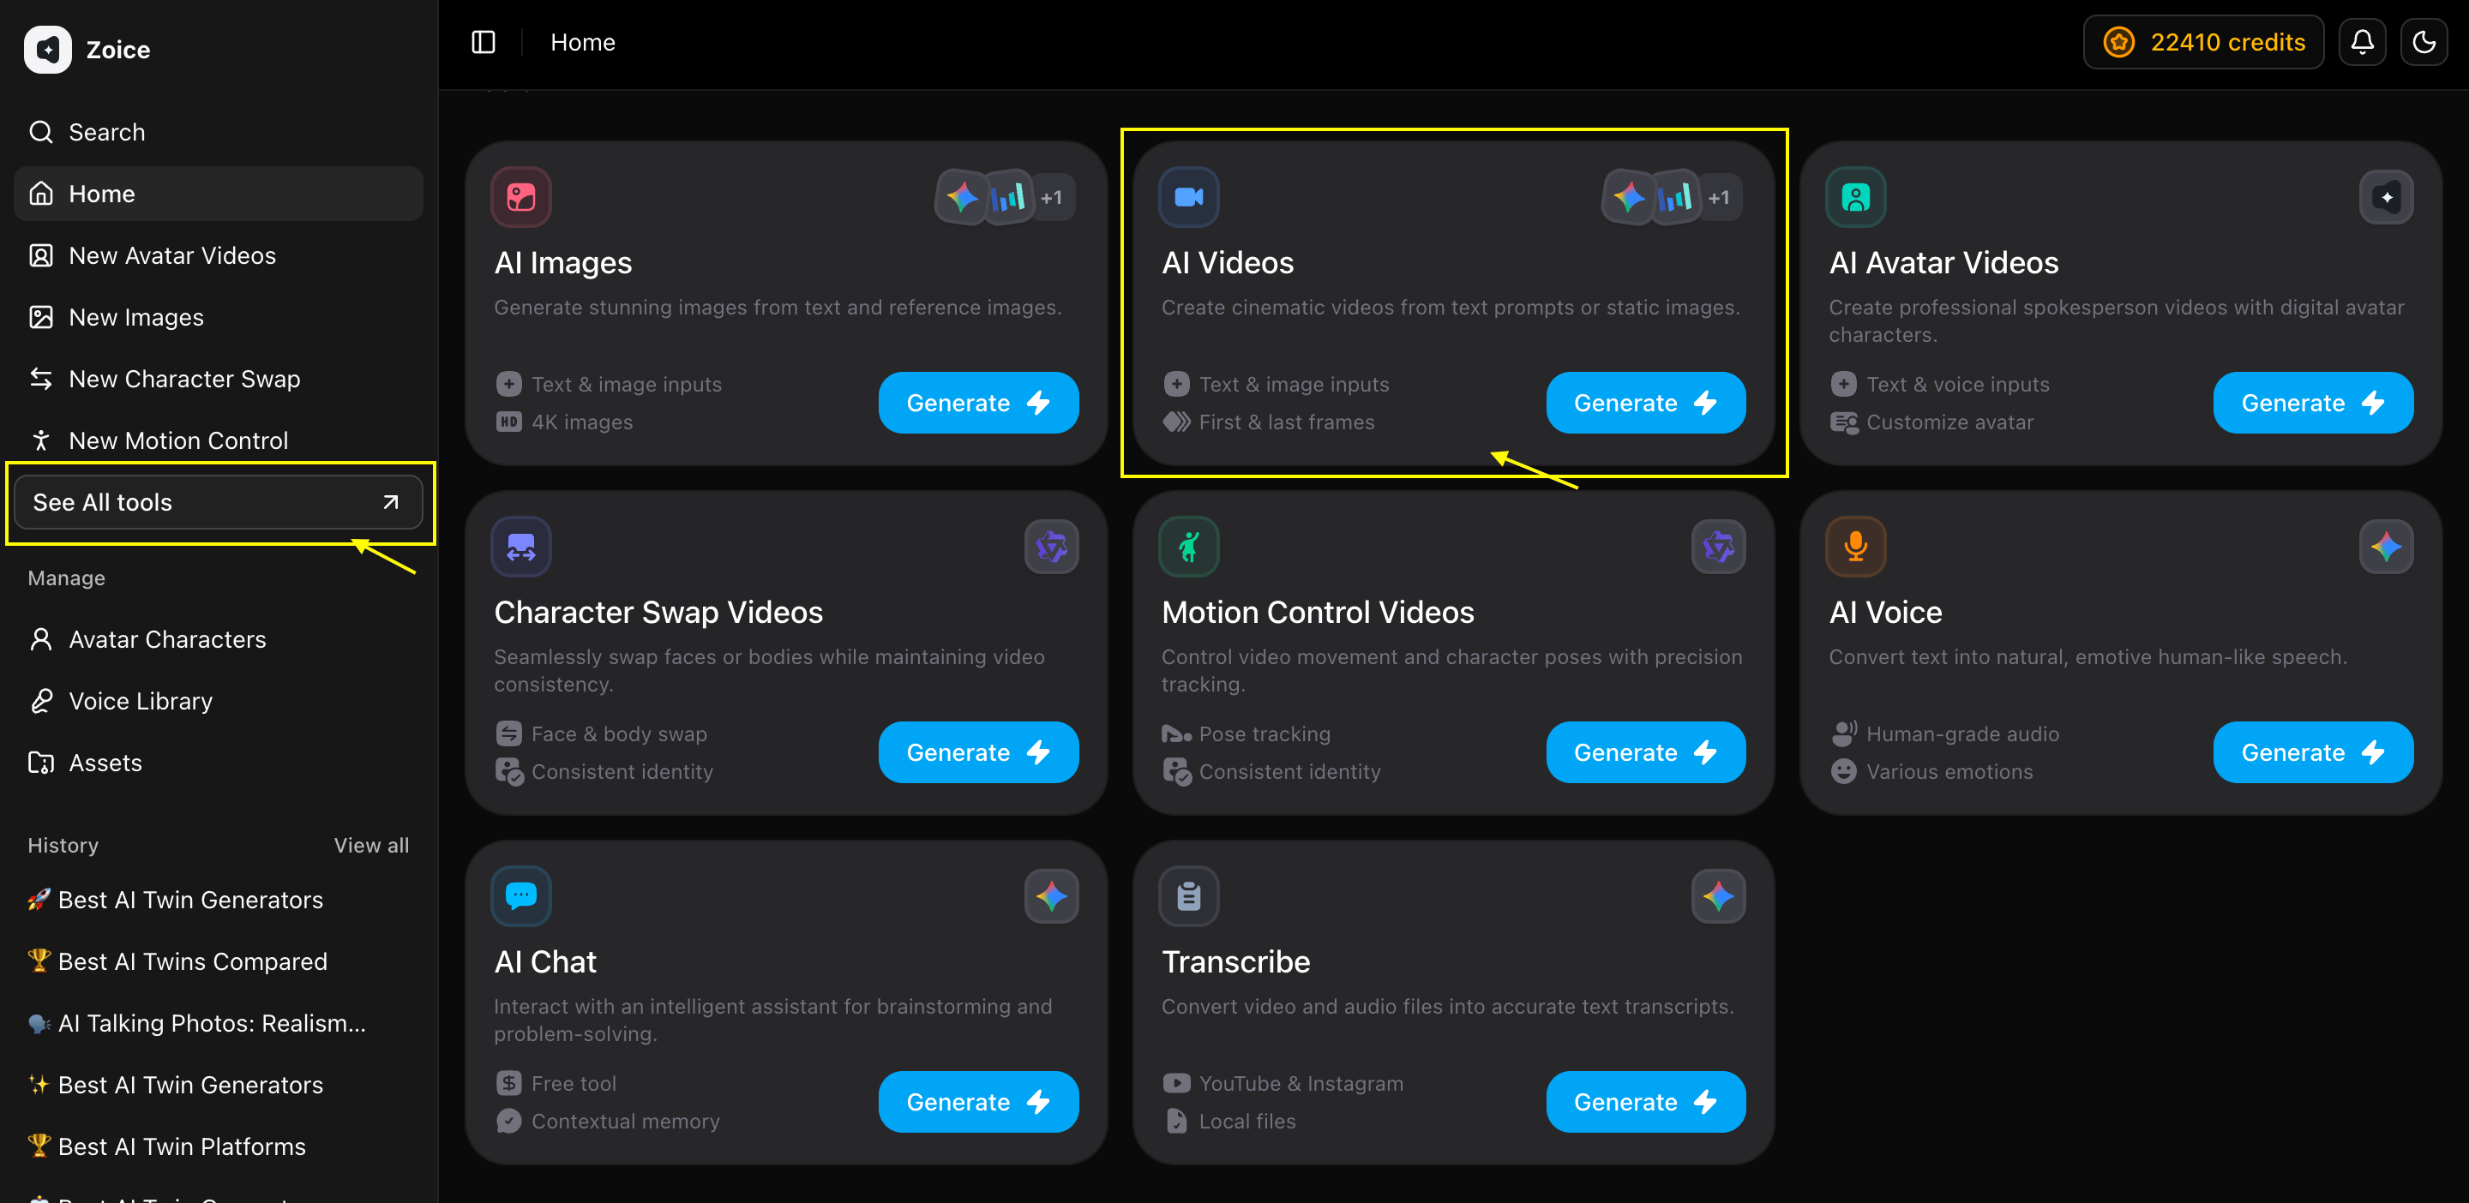The height and width of the screenshot is (1203, 2469).
Task: Open Search in the sidebar
Action: [x=219, y=132]
